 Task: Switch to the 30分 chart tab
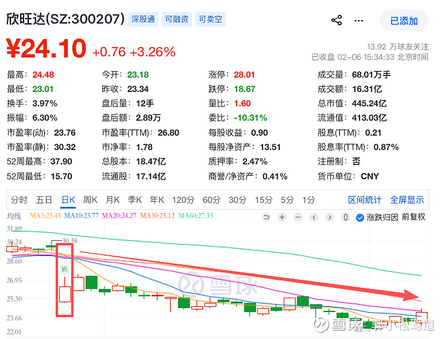point(237,200)
